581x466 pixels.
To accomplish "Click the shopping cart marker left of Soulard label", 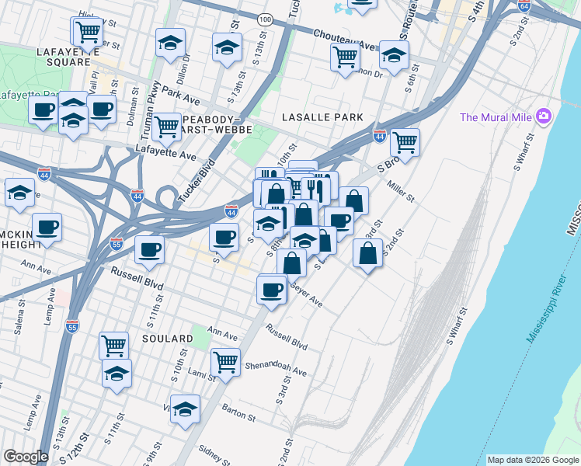I will [x=113, y=346].
